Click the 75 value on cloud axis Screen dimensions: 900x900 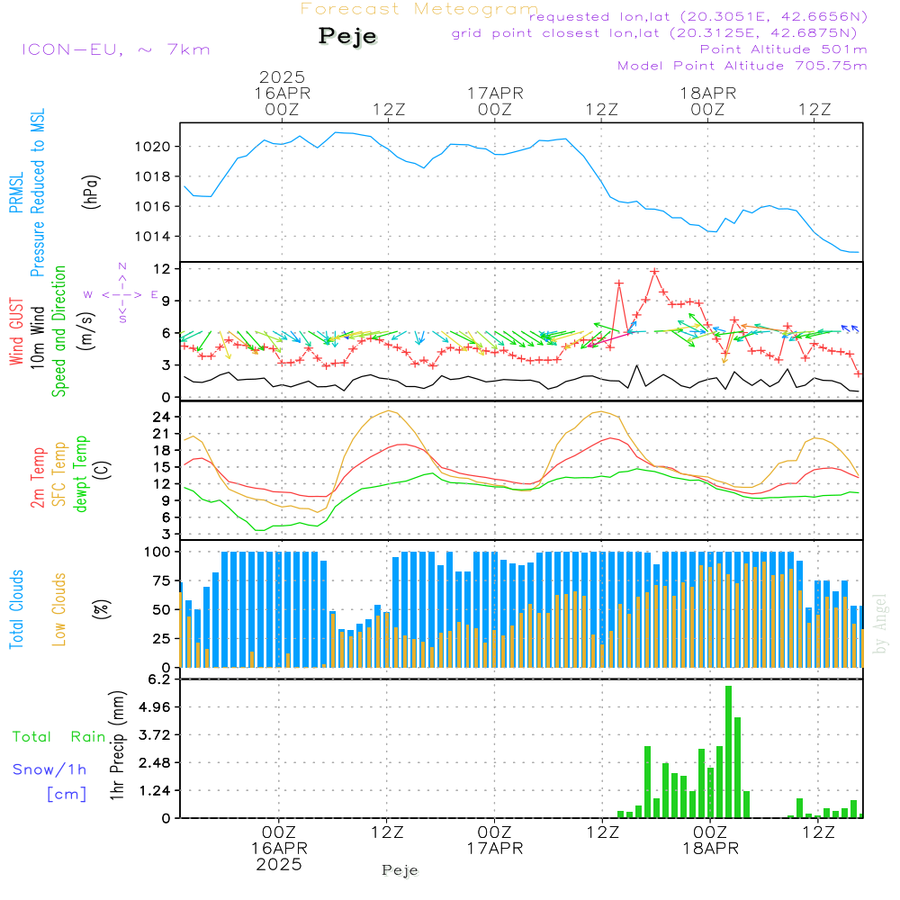[x=162, y=580]
